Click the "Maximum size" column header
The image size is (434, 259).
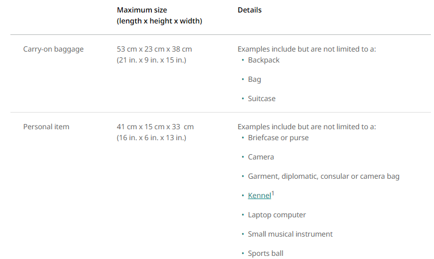142,10
